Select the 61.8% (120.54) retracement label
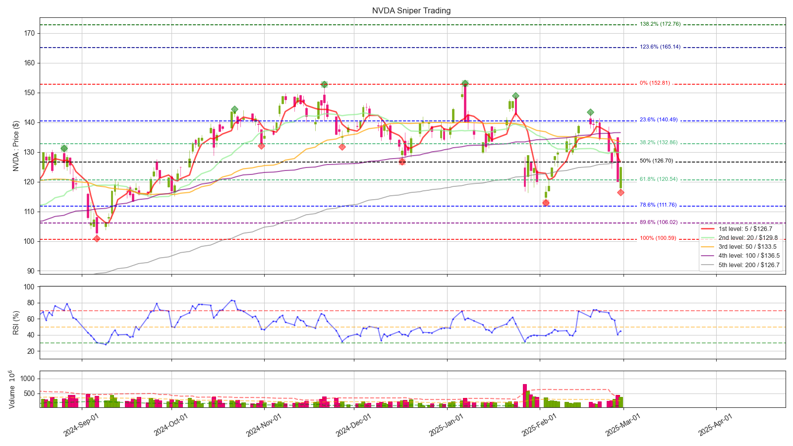Image resolution: width=793 pixels, height=446 pixels. click(x=658, y=179)
